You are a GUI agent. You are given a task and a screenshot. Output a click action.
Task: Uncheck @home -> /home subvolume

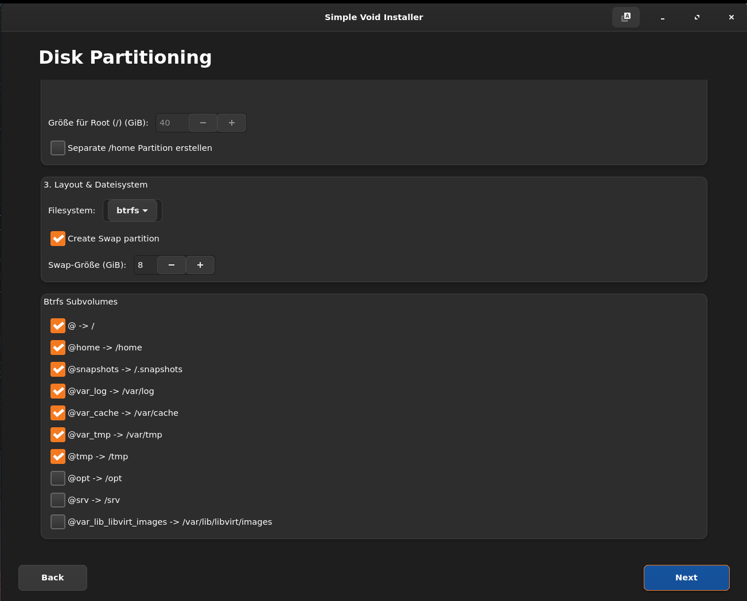[58, 348]
